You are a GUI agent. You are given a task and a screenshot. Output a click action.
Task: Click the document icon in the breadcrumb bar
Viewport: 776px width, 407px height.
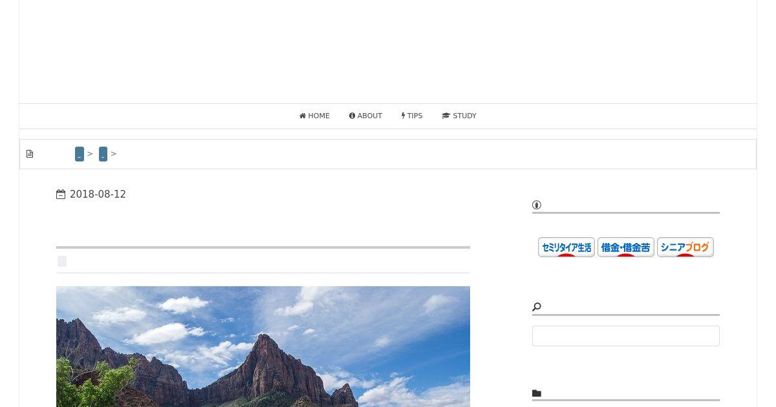tap(30, 154)
